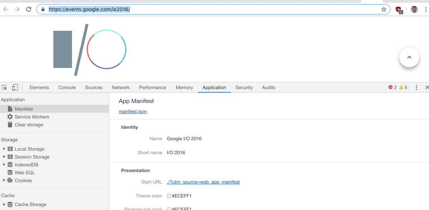The image size is (429, 210).
Task: Switch to the Memory tab
Action: [x=184, y=88]
